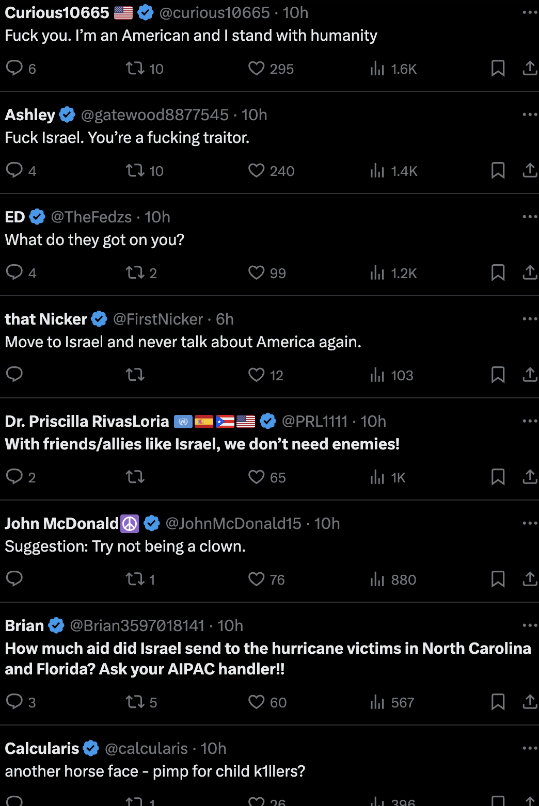539x806 pixels.
Task: View analytics on John McDonald's tweet
Action: (378, 579)
